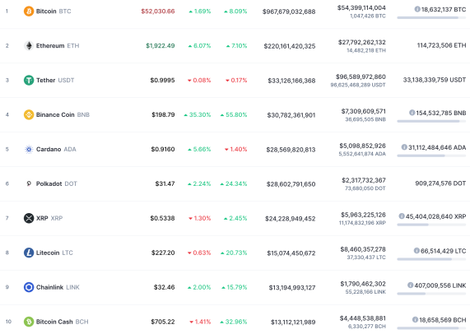
Task: Click the XRP black logo icon
Action: tap(29, 218)
